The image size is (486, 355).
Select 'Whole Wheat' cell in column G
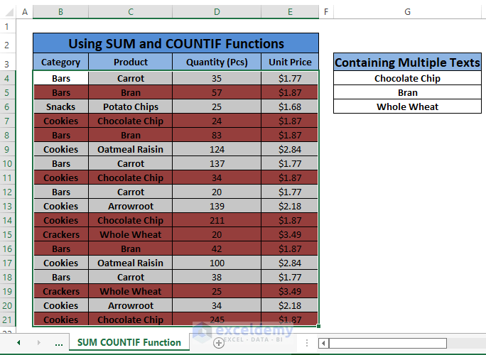tap(407, 106)
